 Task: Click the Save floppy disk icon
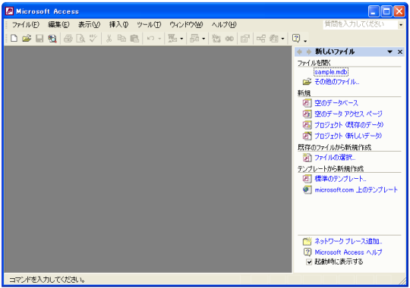coord(39,39)
